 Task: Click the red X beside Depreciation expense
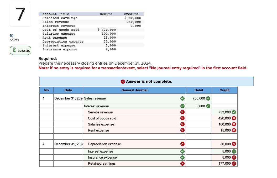[182, 144]
